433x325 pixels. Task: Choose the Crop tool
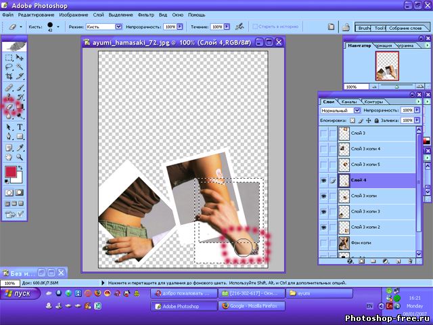tap(9, 77)
